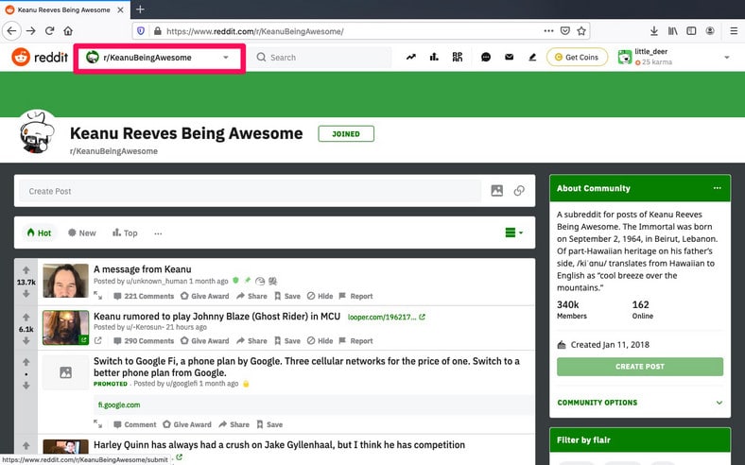The height and width of the screenshot is (465, 745).
Task: Sort posts by New
Action: (81, 232)
